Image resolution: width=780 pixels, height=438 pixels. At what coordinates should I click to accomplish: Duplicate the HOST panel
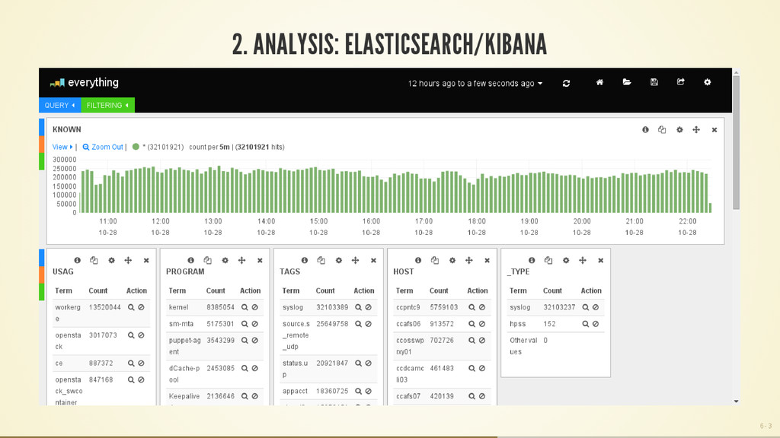(435, 260)
